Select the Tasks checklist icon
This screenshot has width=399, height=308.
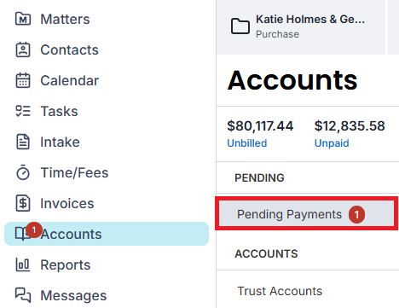(x=23, y=111)
